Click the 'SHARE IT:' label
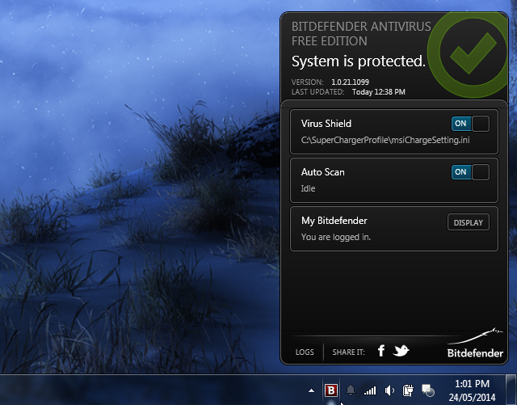The width and height of the screenshot is (517, 405). 348,352
